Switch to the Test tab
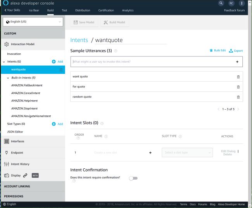The image size is (252, 208). (64, 10)
